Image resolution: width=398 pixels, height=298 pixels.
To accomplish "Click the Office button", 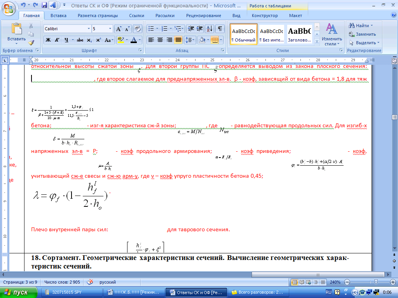I will (9, 9).
